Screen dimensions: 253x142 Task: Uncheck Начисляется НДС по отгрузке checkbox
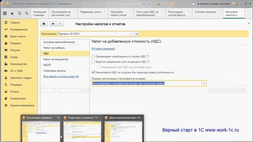click(x=93, y=72)
